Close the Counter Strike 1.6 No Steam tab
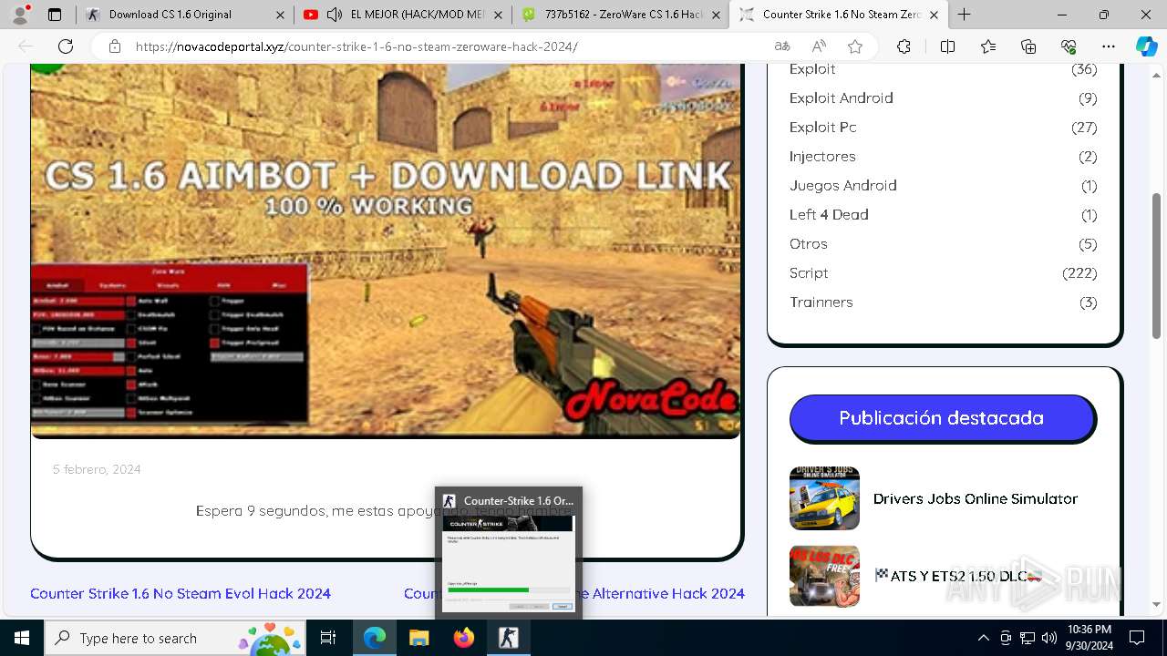This screenshot has width=1167, height=656. pyautogui.click(x=934, y=15)
